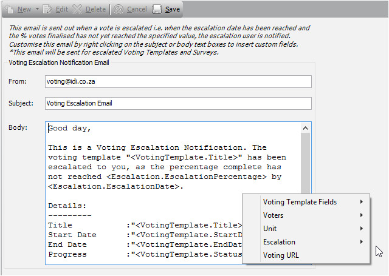Expand the Escalation submenu arrow

click(x=362, y=242)
